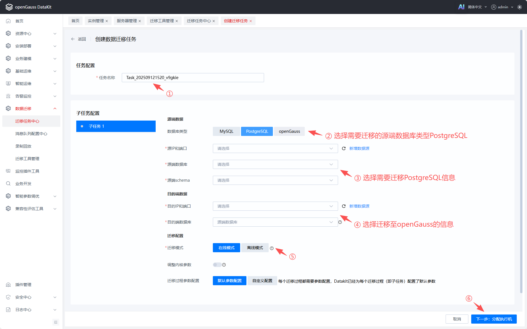The height and width of the screenshot is (329, 527).
Task: Click refresh icon beside target IP field
Action: [x=344, y=206]
